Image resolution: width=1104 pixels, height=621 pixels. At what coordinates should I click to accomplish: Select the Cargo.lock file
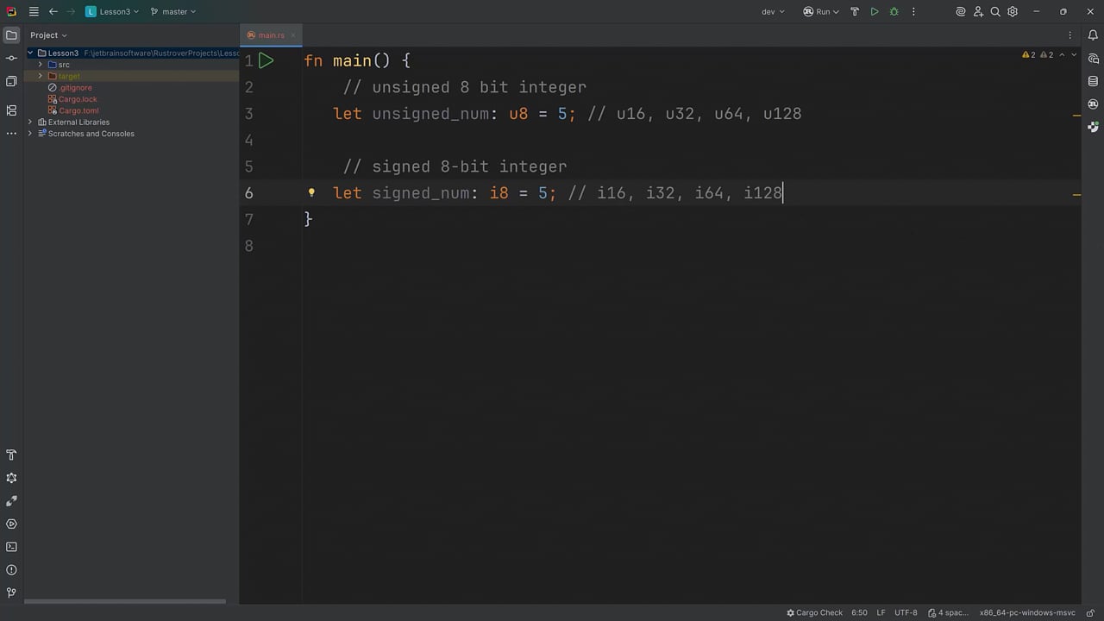click(78, 99)
